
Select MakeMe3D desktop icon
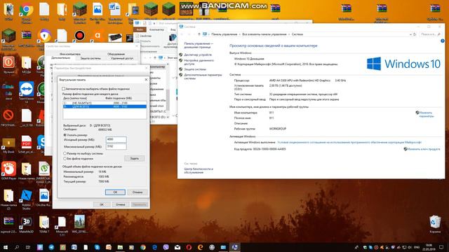(x=27, y=225)
